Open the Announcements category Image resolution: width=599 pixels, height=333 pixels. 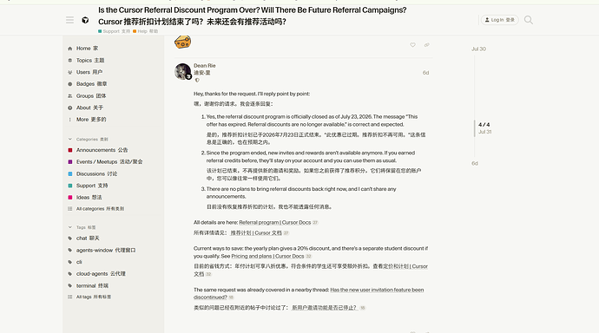[x=114, y=150]
